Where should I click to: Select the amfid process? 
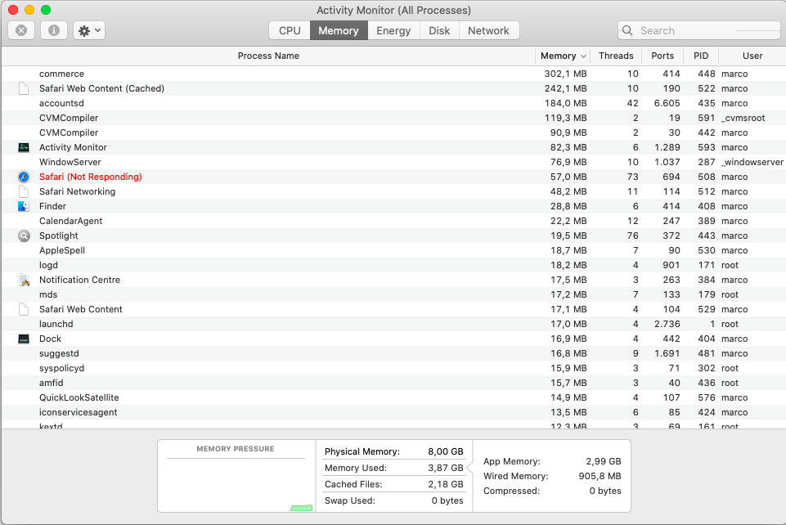pos(393,383)
